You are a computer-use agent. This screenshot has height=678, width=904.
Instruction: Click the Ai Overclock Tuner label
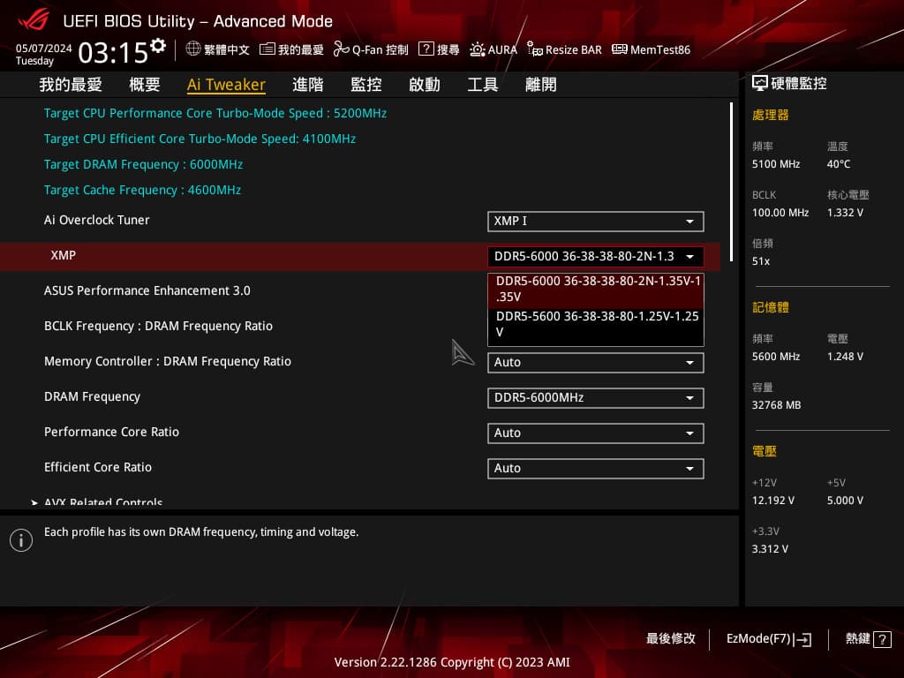[96, 220]
